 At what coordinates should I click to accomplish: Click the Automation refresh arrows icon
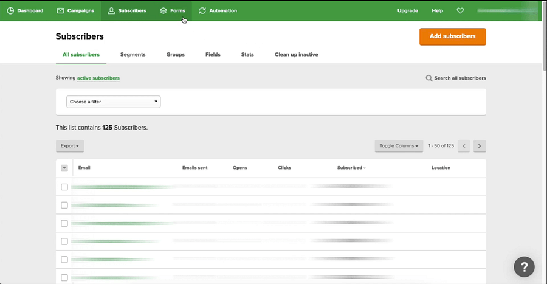(x=202, y=10)
